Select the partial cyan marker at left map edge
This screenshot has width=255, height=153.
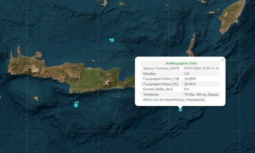(x=0, y=97)
